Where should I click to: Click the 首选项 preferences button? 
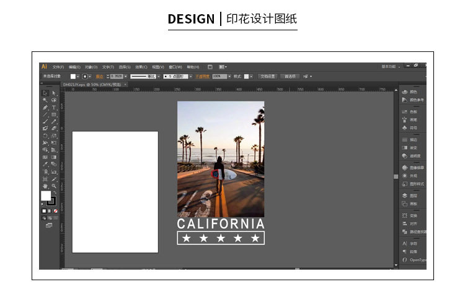[x=290, y=77]
